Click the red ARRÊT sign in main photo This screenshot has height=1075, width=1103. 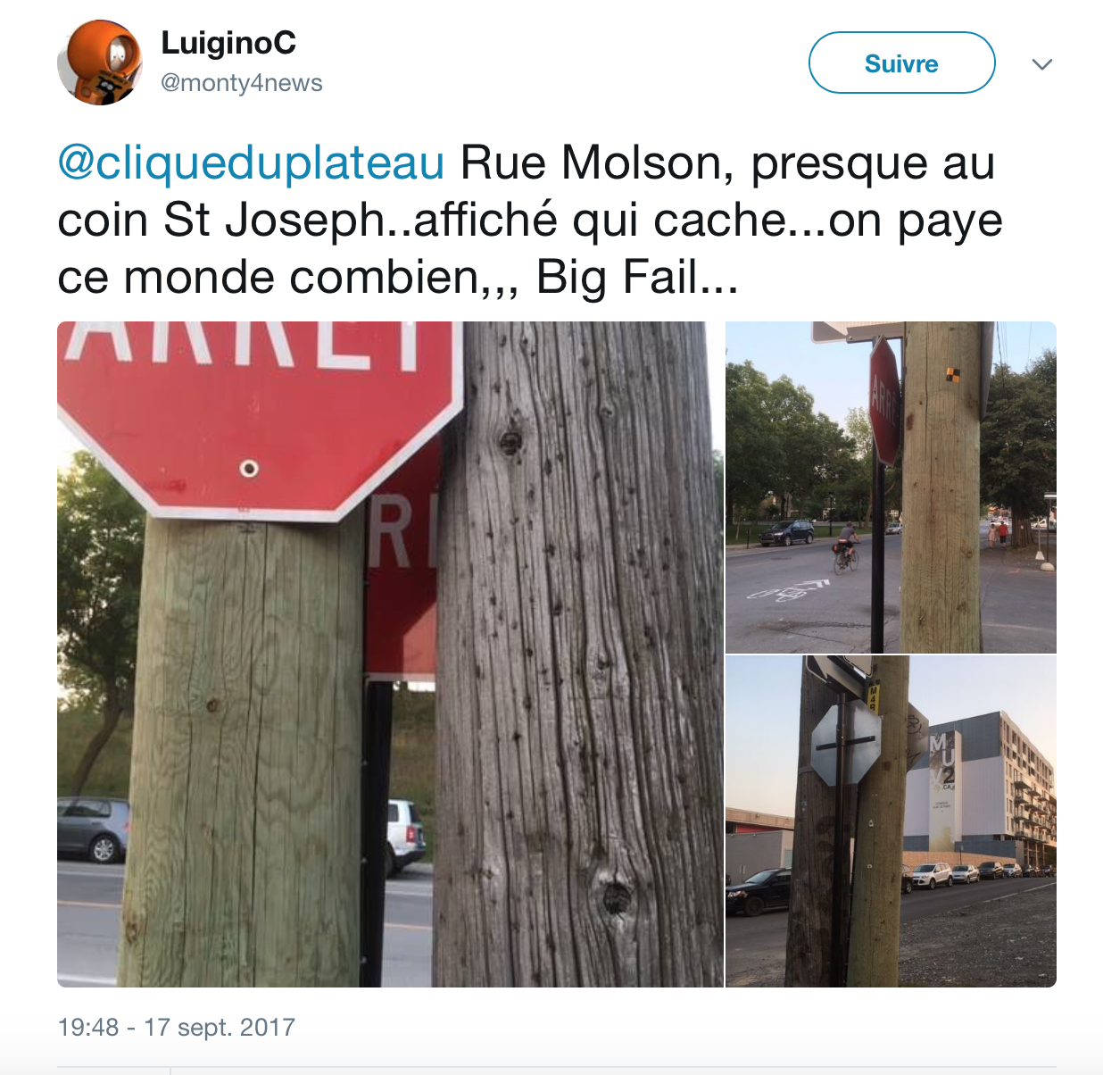(259, 415)
